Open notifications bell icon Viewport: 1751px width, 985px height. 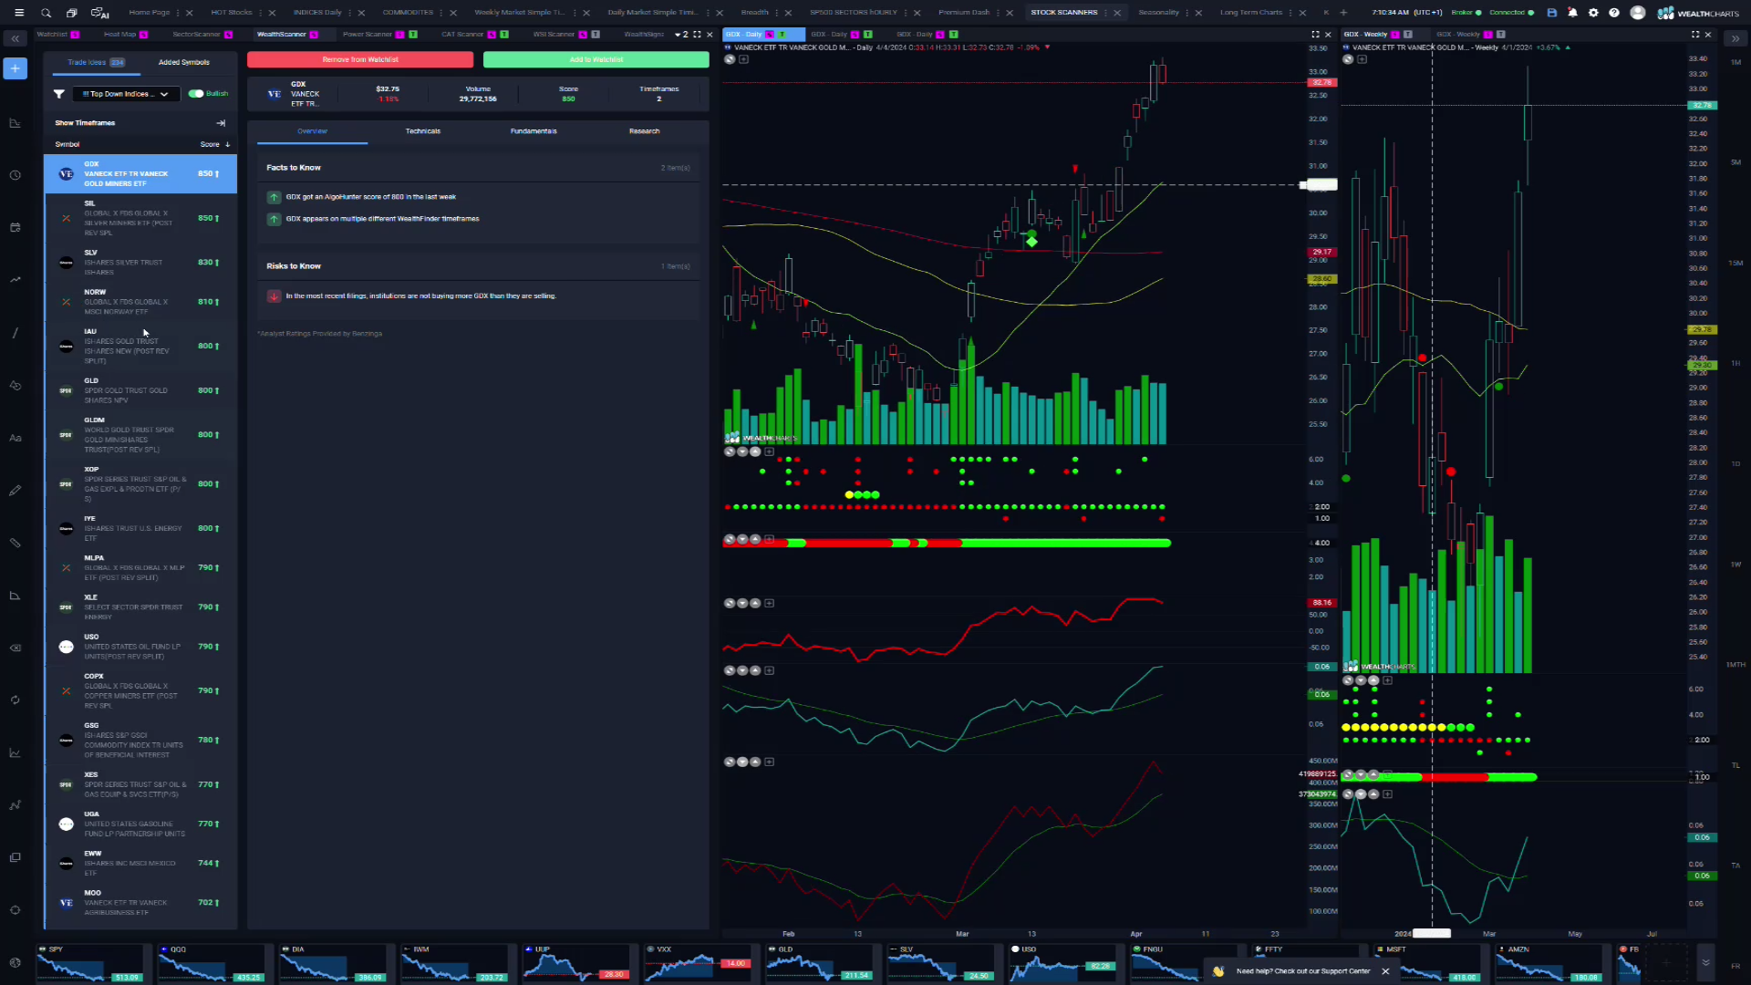click(x=1572, y=13)
